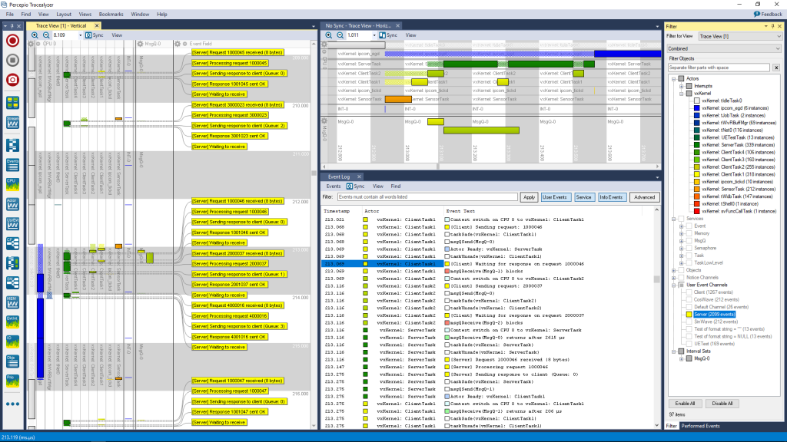Open the Bookmarks menu
Image resolution: width=787 pixels, height=442 pixels.
(x=111, y=14)
